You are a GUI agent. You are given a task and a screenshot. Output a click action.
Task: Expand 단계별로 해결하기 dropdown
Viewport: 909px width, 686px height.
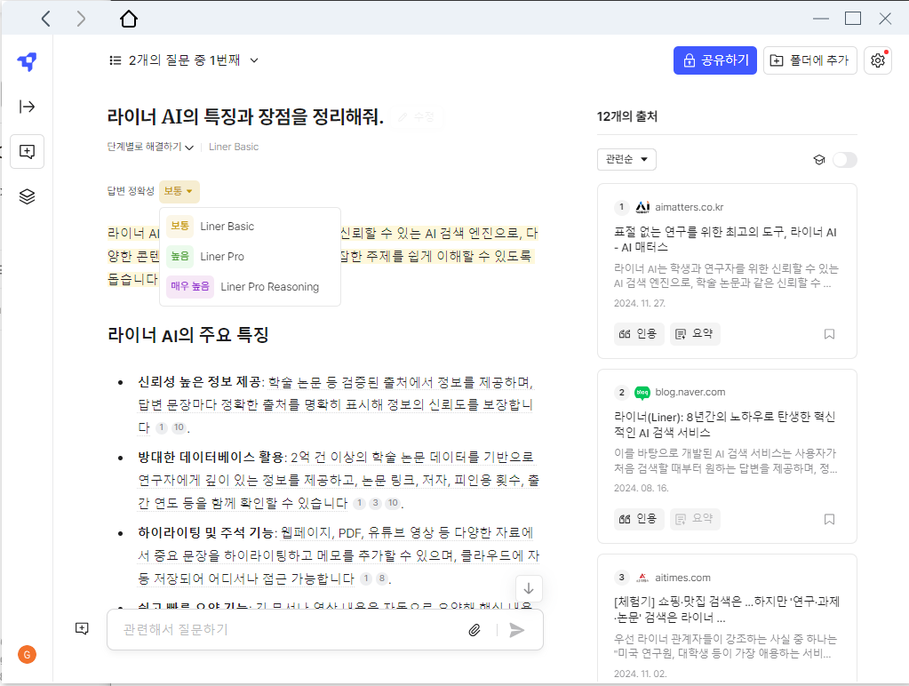(x=150, y=147)
